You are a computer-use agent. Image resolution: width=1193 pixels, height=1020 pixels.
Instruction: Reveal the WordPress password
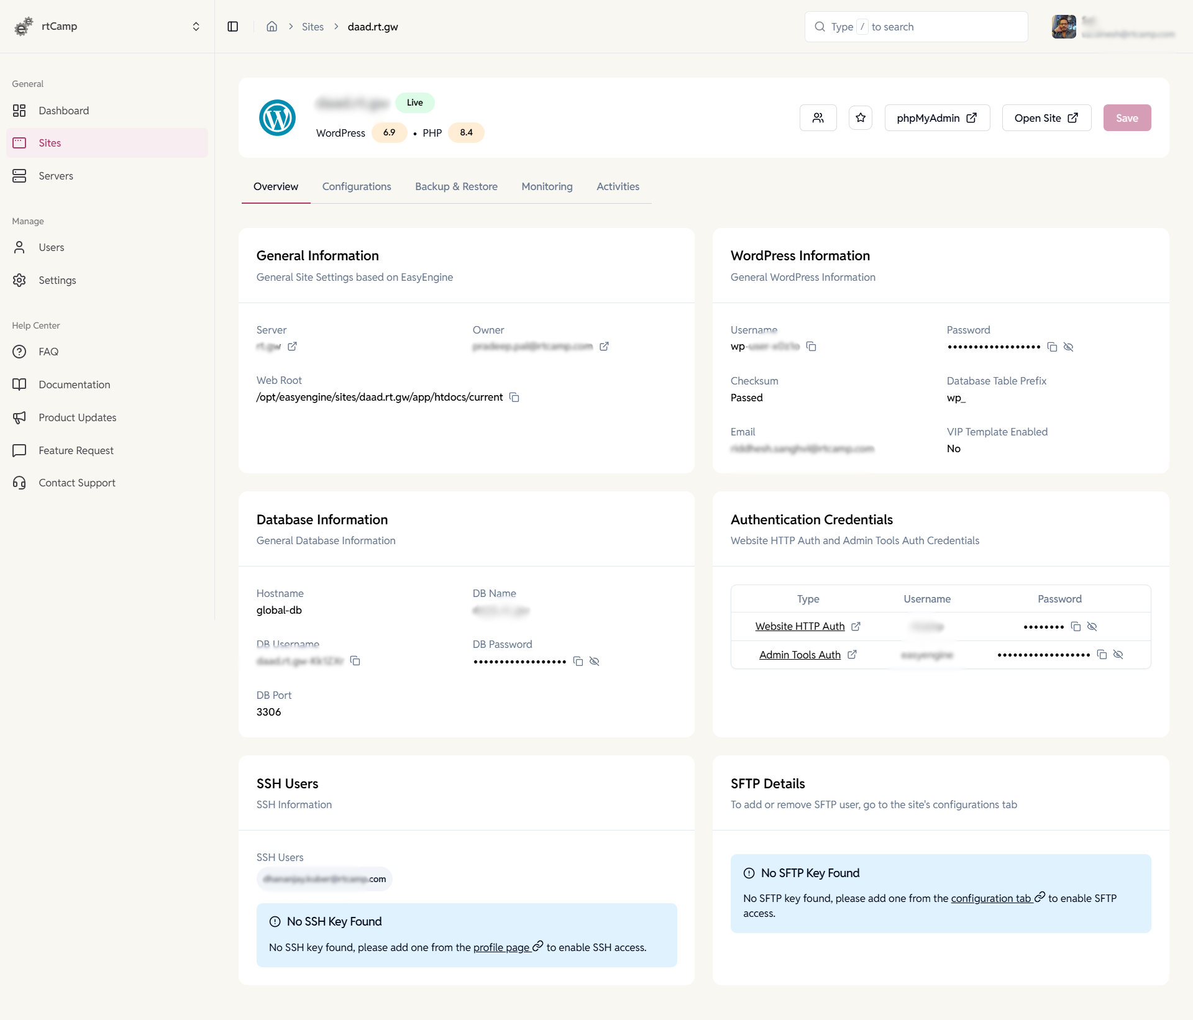(x=1069, y=347)
